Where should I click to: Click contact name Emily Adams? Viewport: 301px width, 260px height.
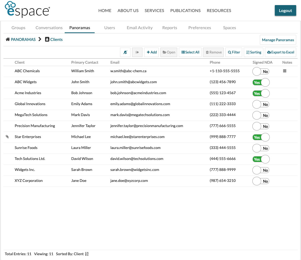pos(82,104)
